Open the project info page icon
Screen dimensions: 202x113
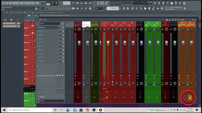[145, 8]
